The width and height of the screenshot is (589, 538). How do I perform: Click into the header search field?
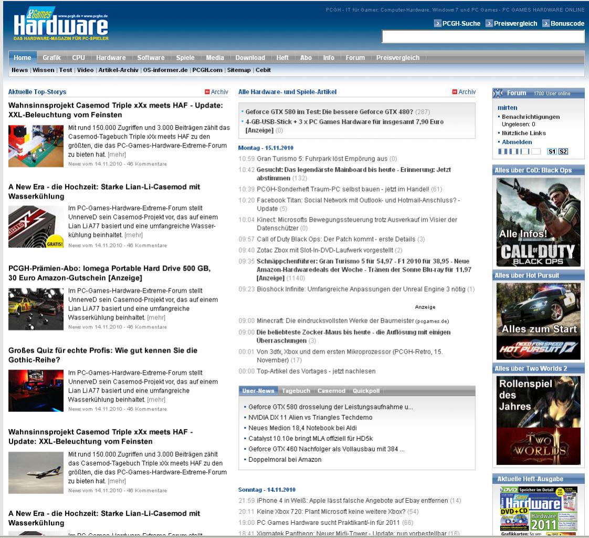(x=483, y=36)
